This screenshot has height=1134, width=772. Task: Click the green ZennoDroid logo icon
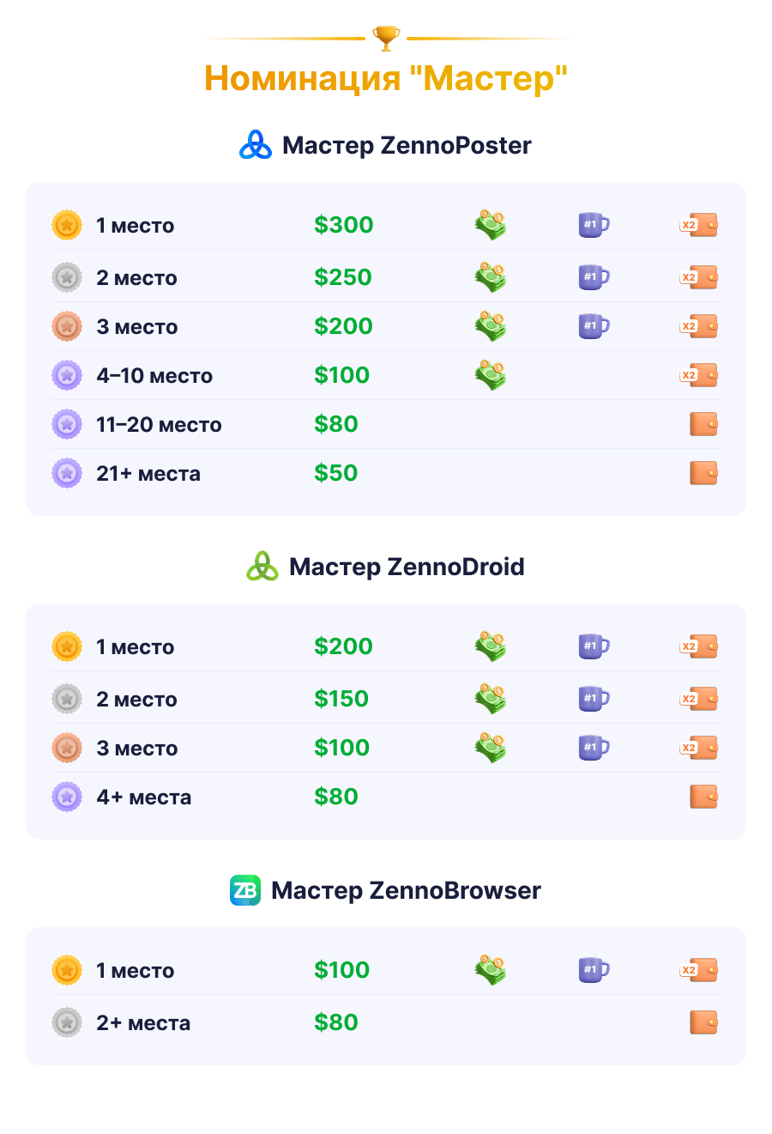point(262,567)
